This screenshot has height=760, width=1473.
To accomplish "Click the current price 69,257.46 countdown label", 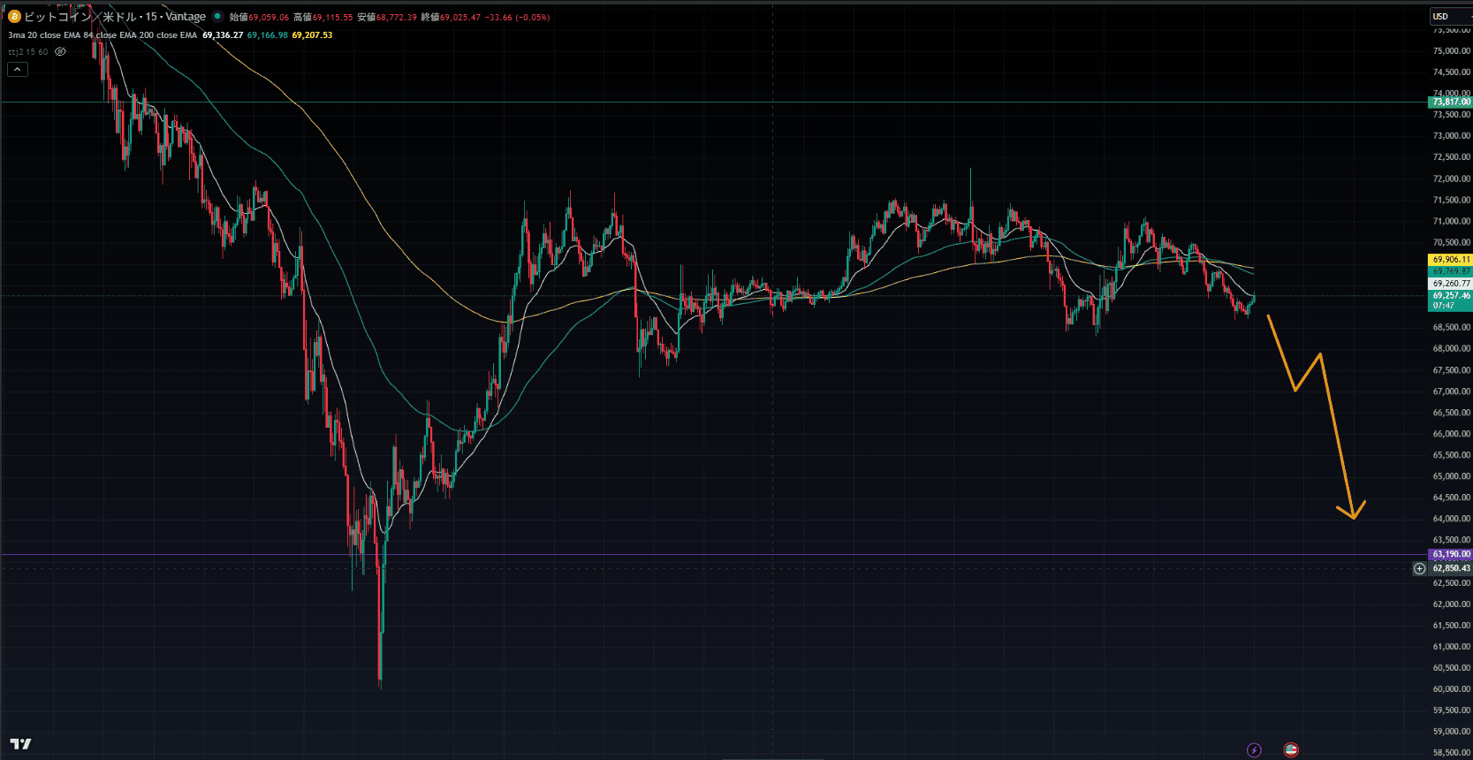I will [1451, 300].
